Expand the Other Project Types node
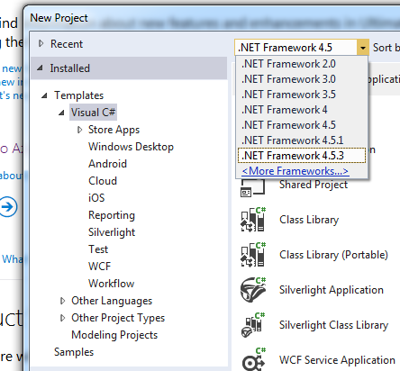Image resolution: width=400 pixels, height=371 pixels. click(62, 318)
